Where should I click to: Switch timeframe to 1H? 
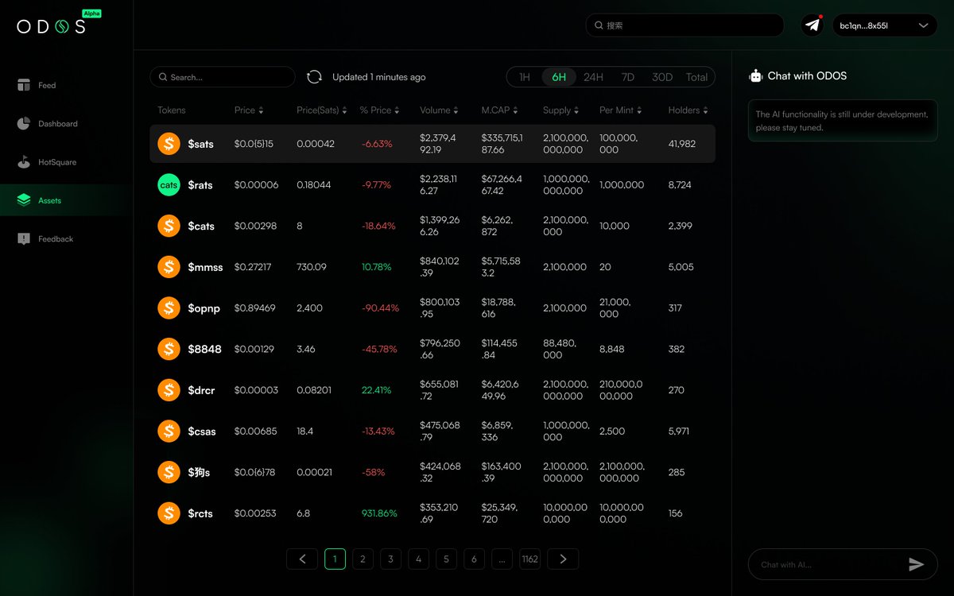525,77
